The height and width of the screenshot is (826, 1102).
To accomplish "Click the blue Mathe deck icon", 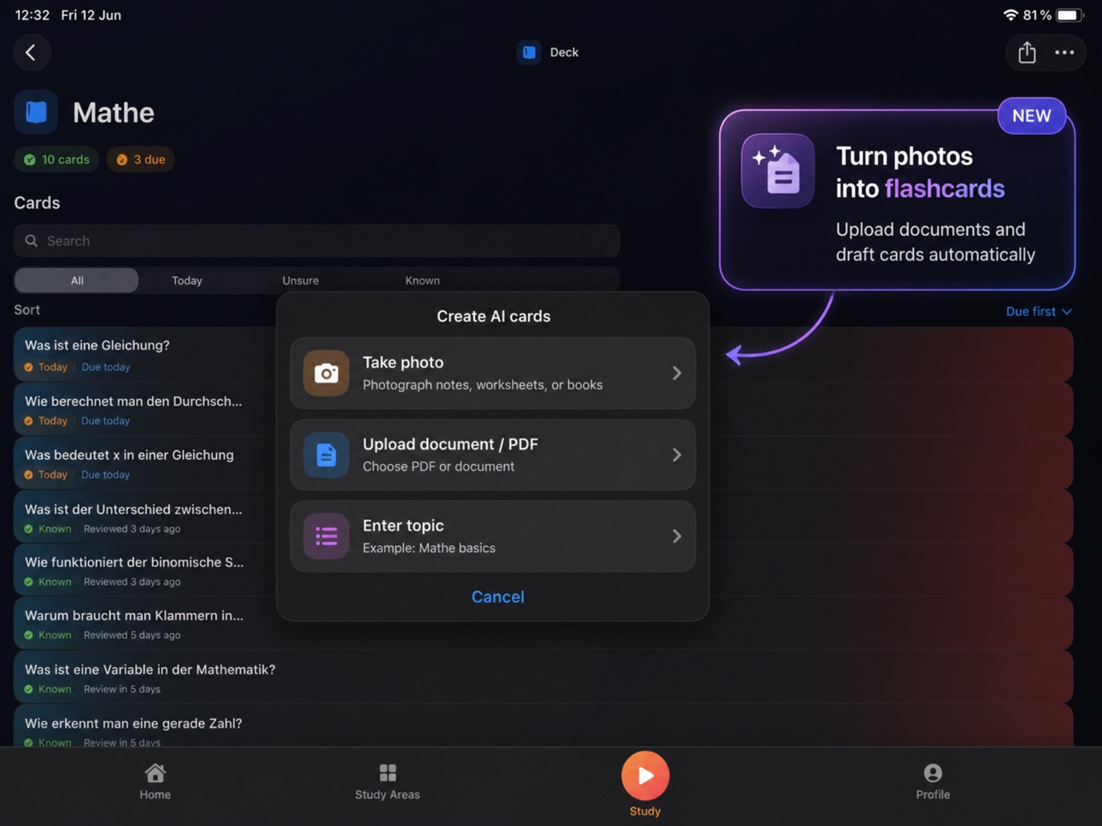I will (x=36, y=112).
